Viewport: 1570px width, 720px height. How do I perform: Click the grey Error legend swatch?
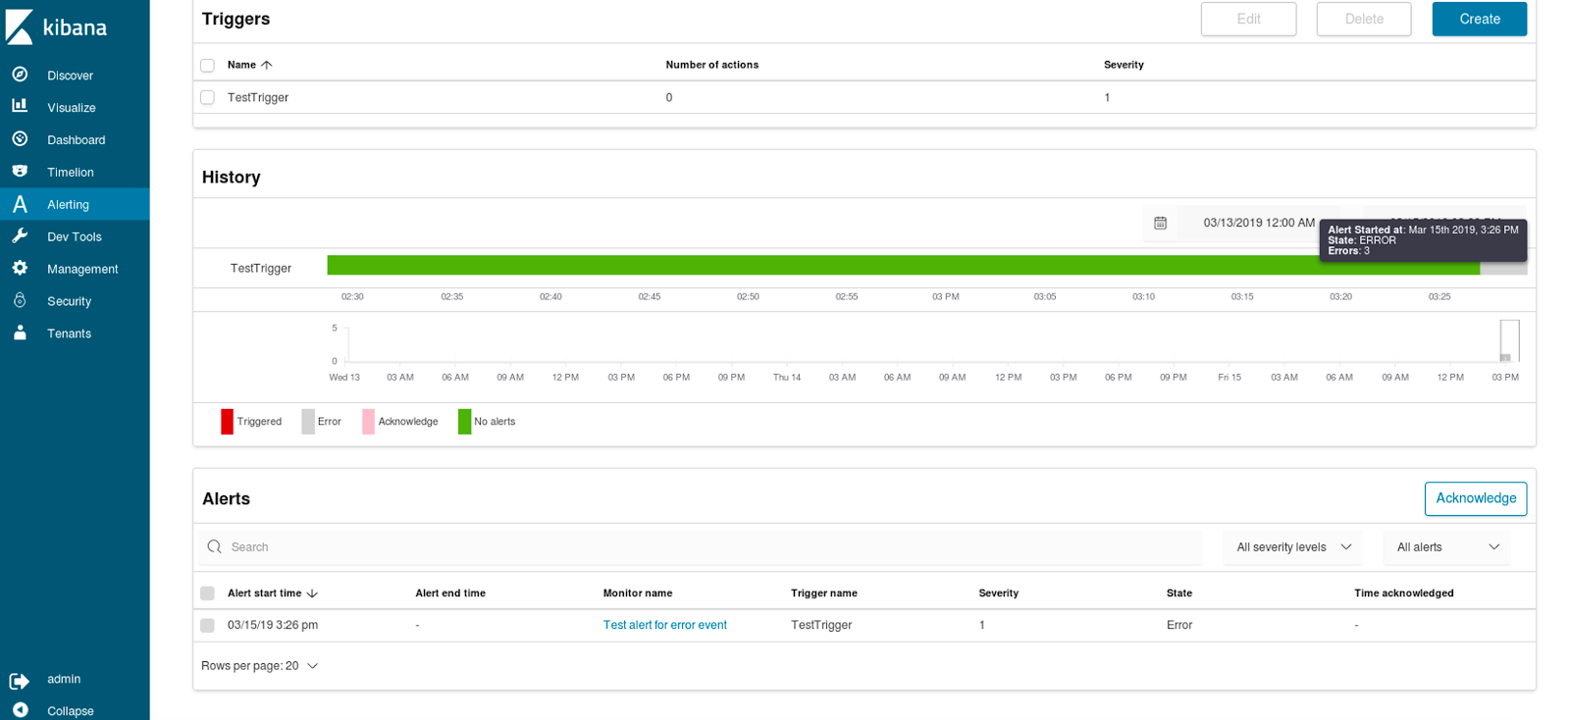pos(308,422)
